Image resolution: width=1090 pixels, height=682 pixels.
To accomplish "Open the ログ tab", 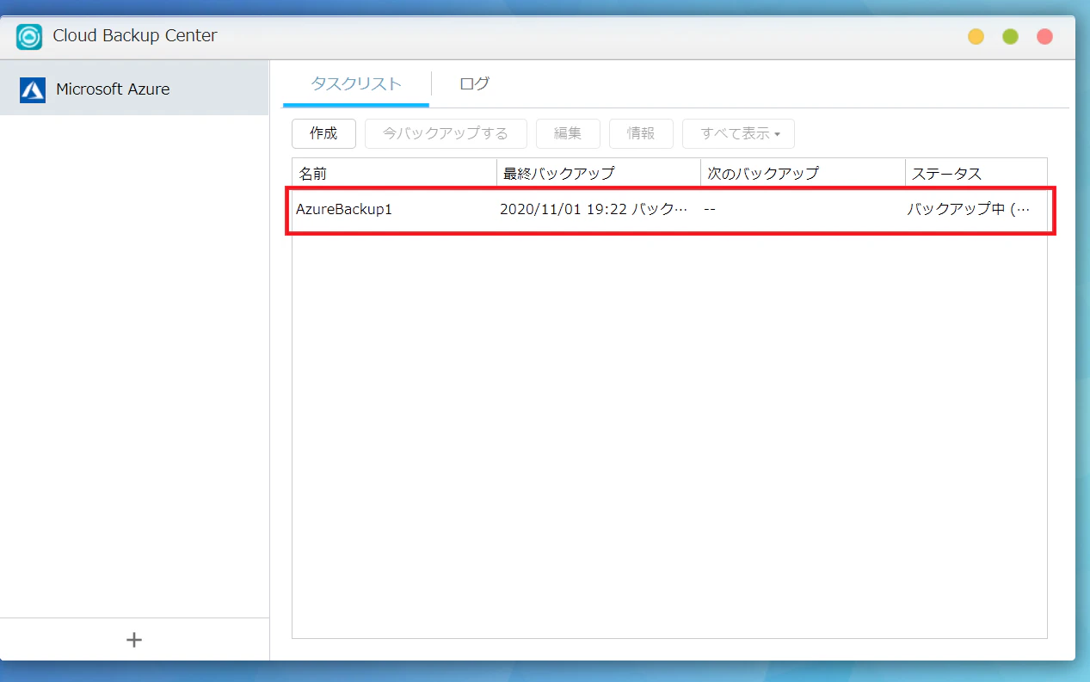I will [474, 84].
